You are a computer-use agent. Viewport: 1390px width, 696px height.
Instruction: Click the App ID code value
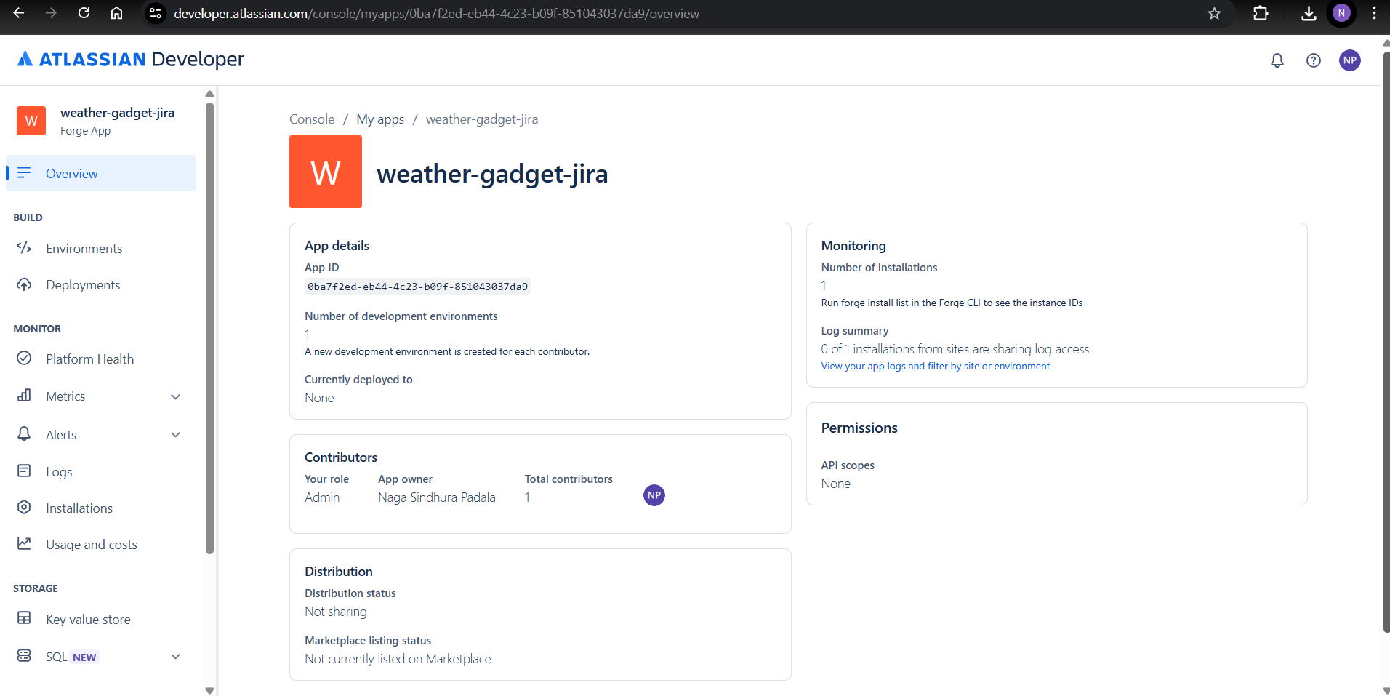tap(417, 287)
